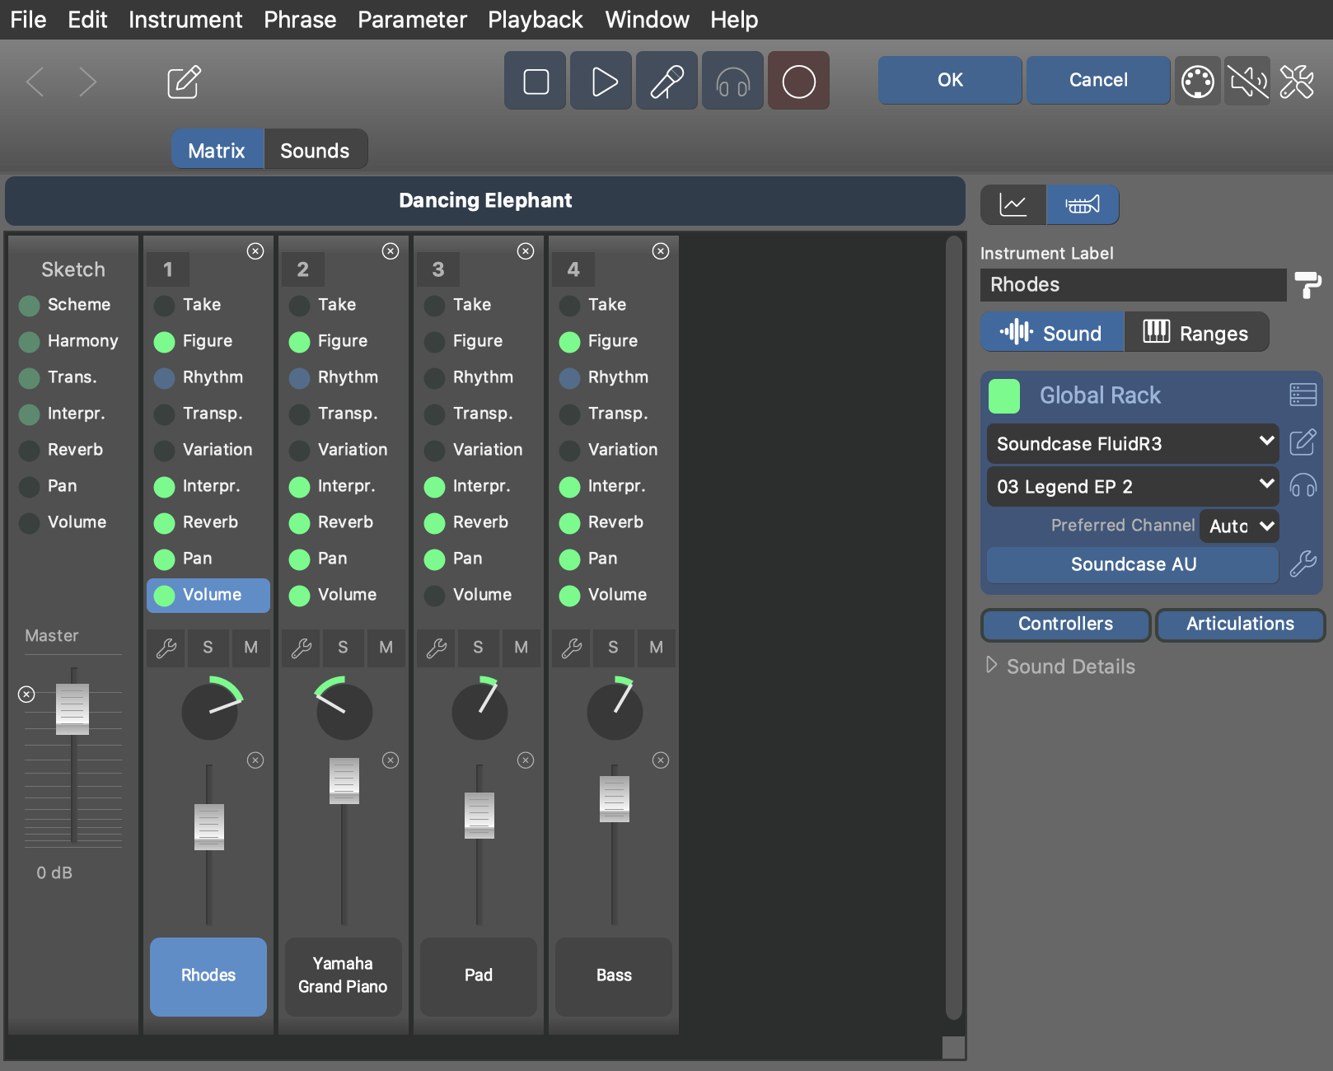Open the Preferred Channel Auto dropdown
This screenshot has height=1071, width=1333.
(1239, 526)
